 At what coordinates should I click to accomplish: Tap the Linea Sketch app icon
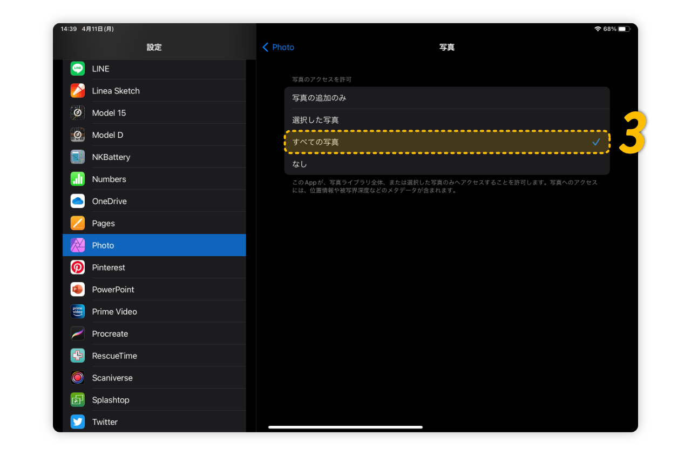(x=78, y=91)
